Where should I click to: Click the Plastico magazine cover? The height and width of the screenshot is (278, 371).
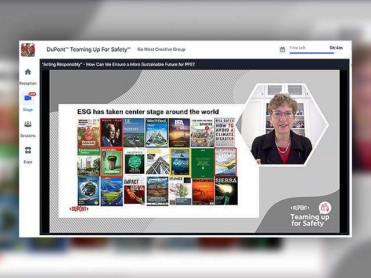(180, 162)
